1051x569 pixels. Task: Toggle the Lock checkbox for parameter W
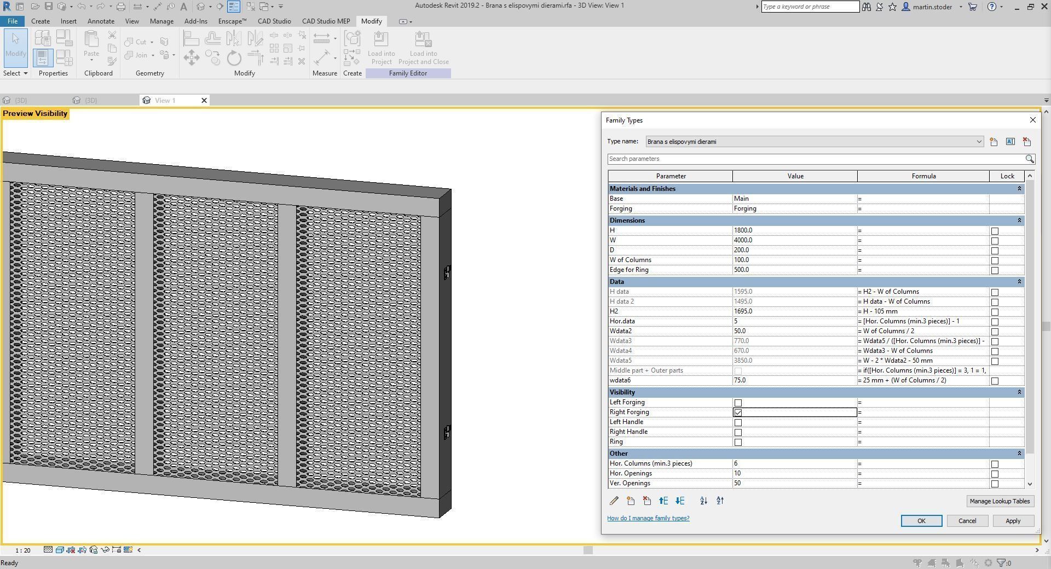[x=995, y=241]
